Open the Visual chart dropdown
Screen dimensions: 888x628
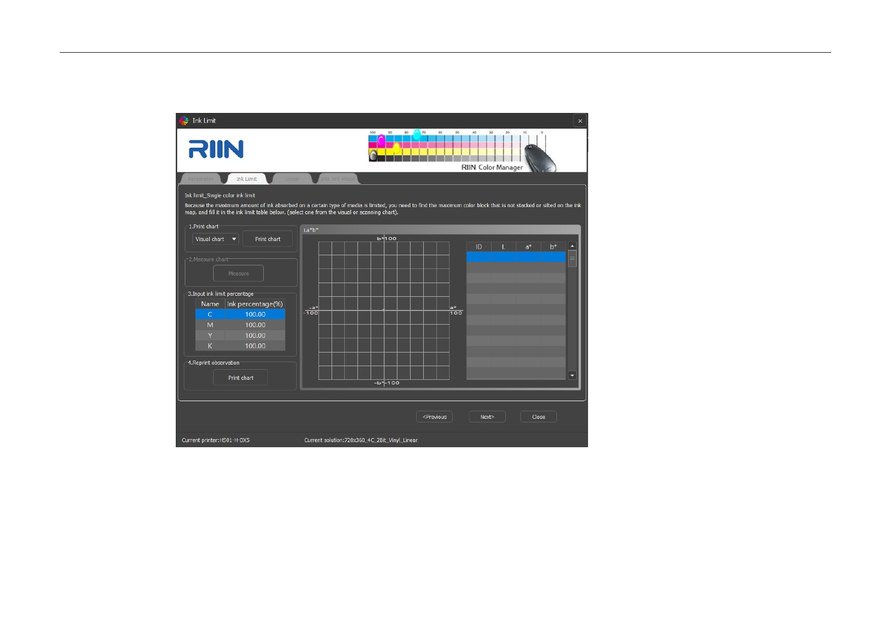click(x=216, y=239)
